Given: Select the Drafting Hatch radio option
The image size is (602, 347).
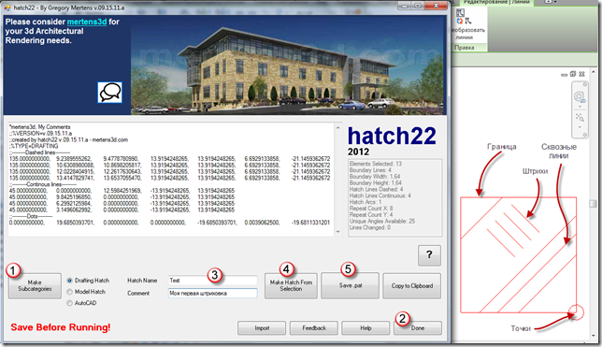Looking at the screenshot, I should click(x=70, y=281).
